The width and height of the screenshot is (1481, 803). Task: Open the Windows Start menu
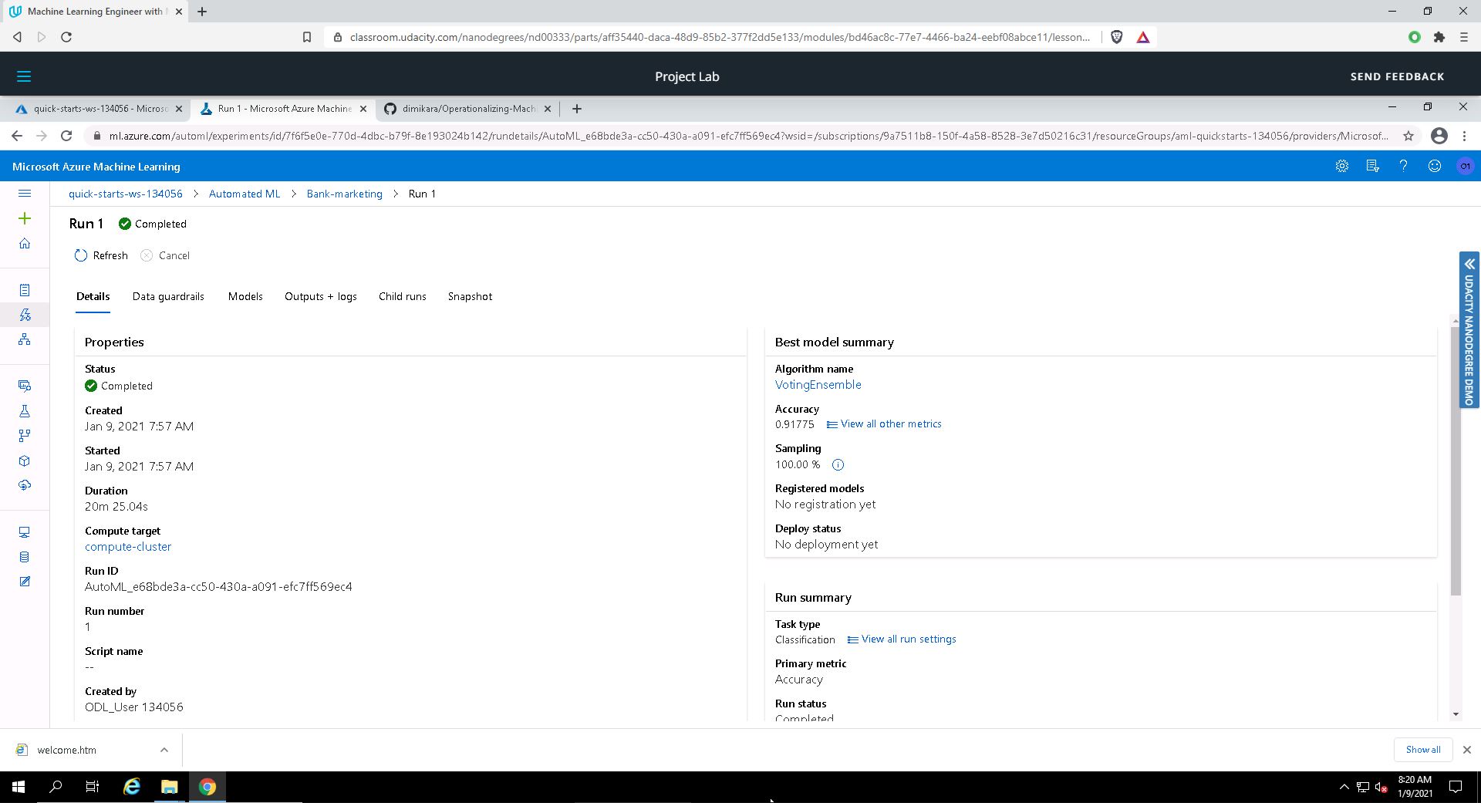19,787
